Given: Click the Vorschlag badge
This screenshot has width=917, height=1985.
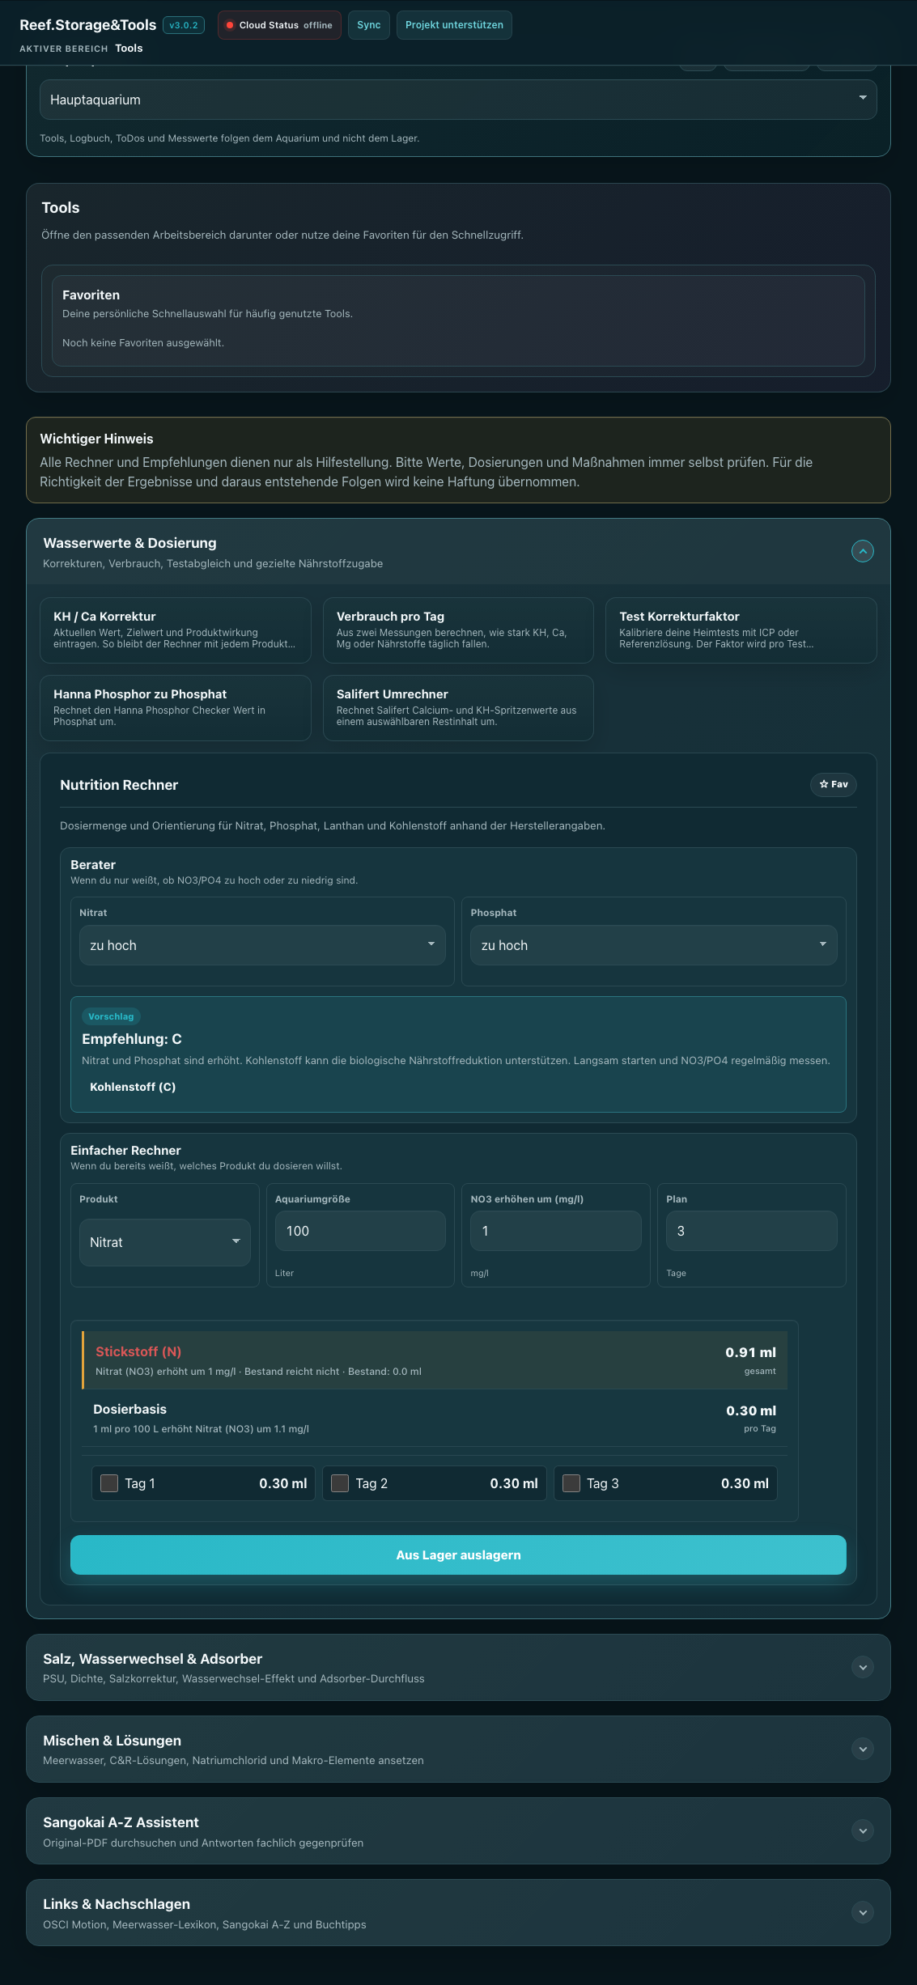Looking at the screenshot, I should pos(111,1016).
